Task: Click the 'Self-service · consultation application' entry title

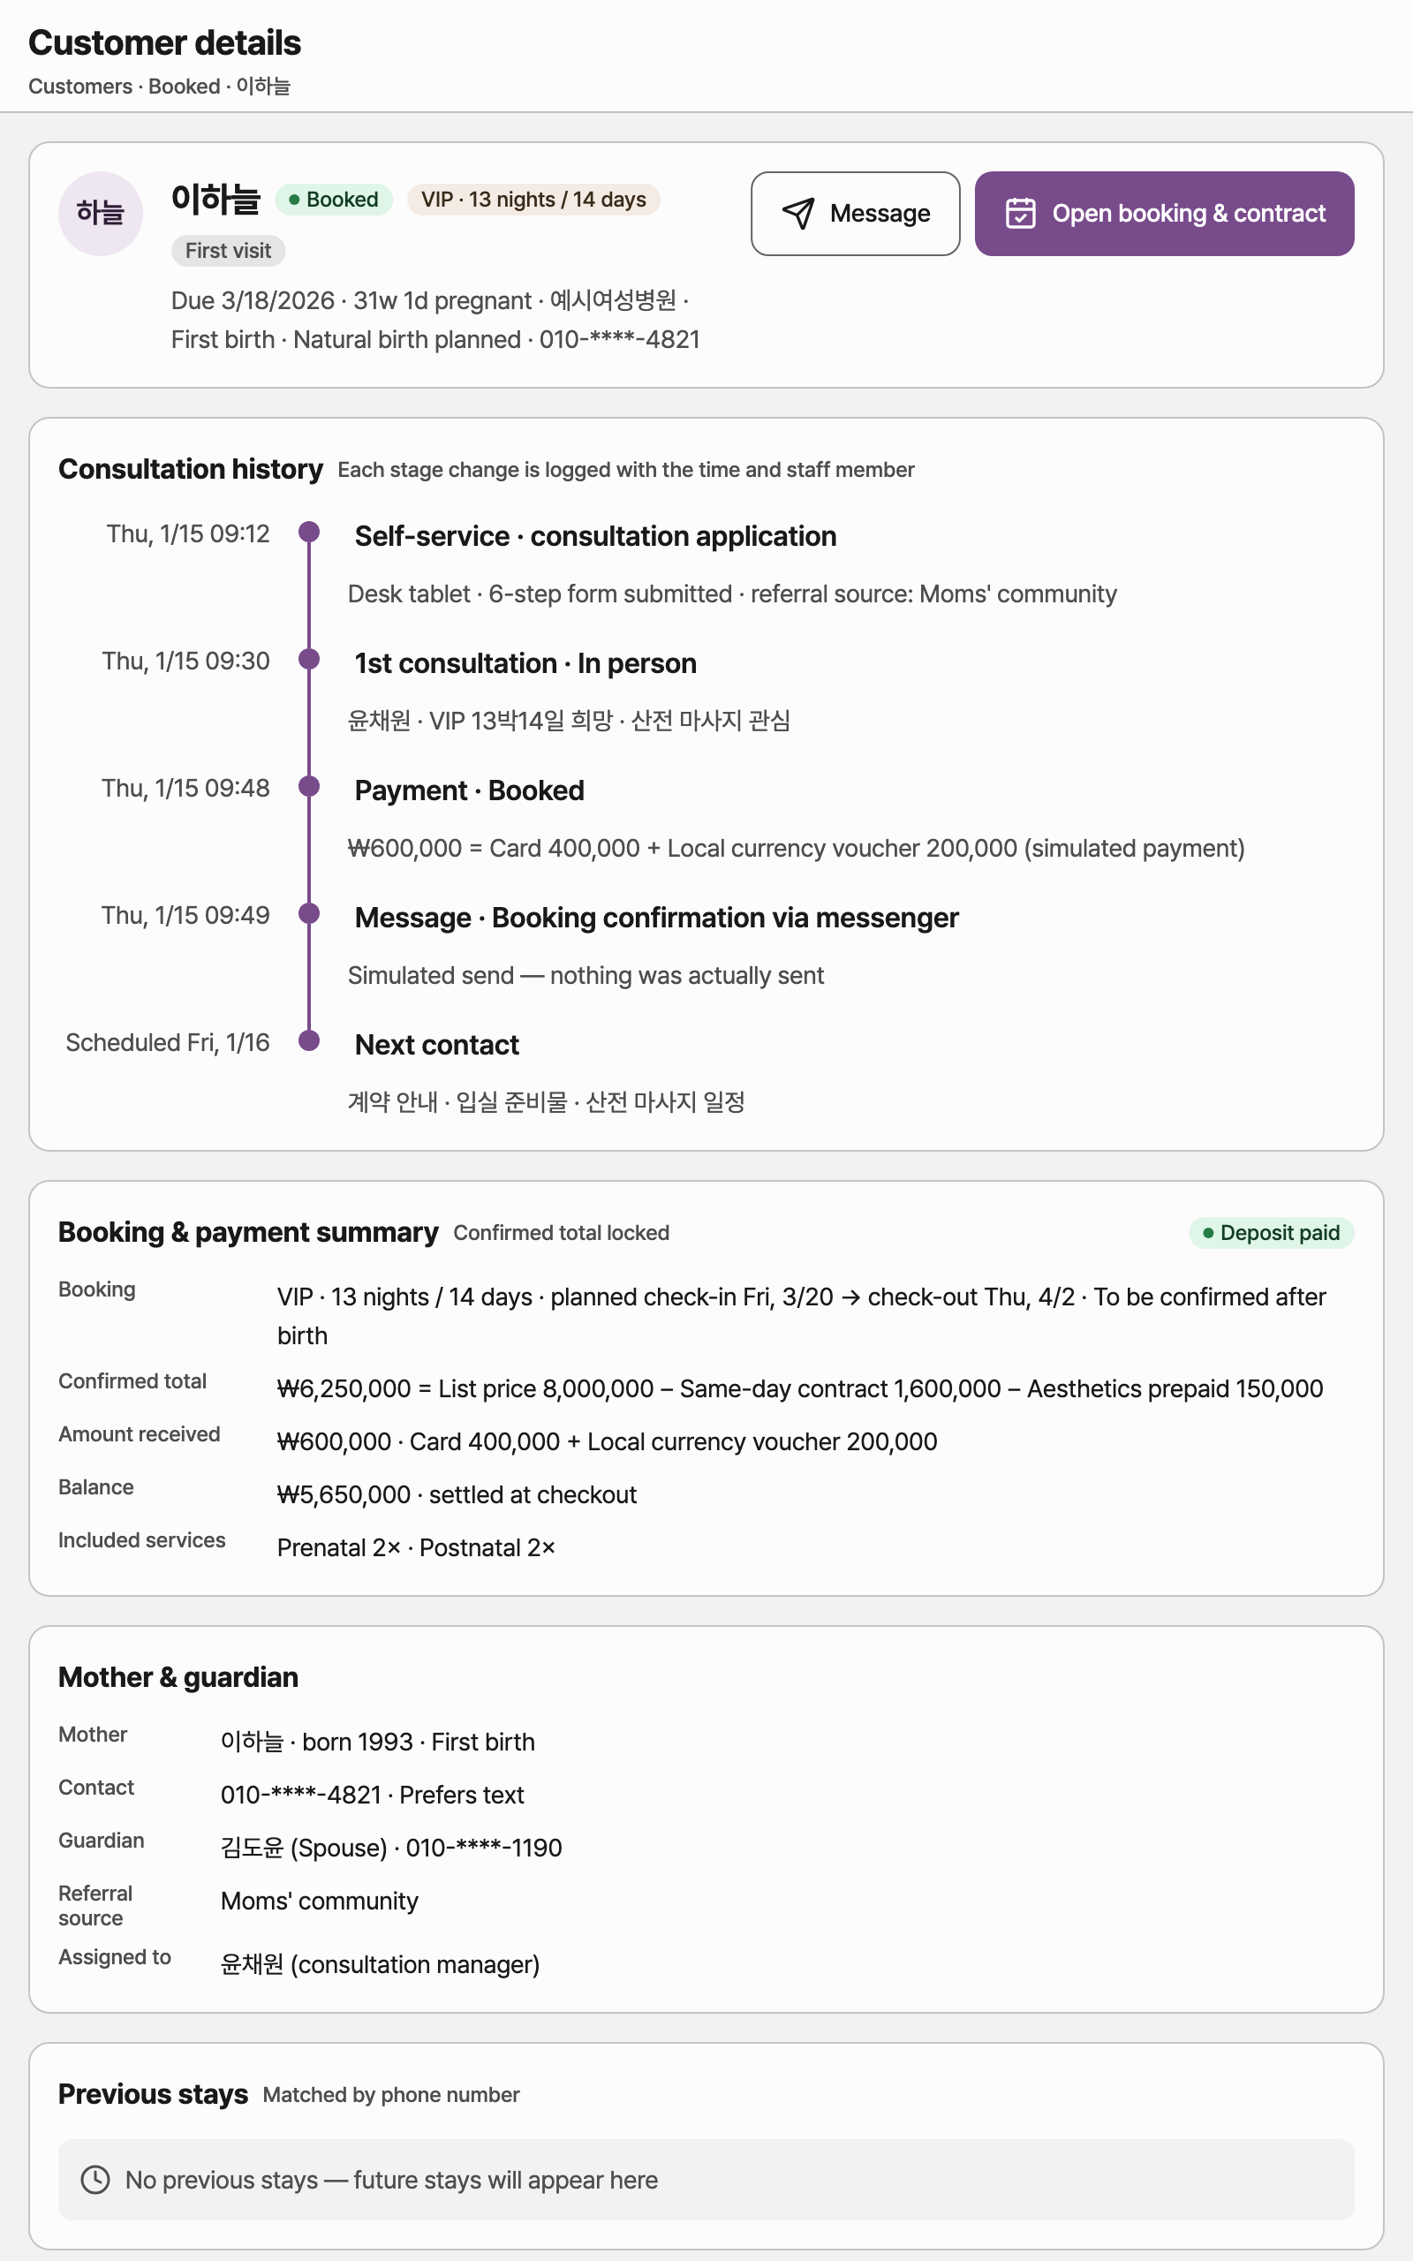Action: click(595, 536)
